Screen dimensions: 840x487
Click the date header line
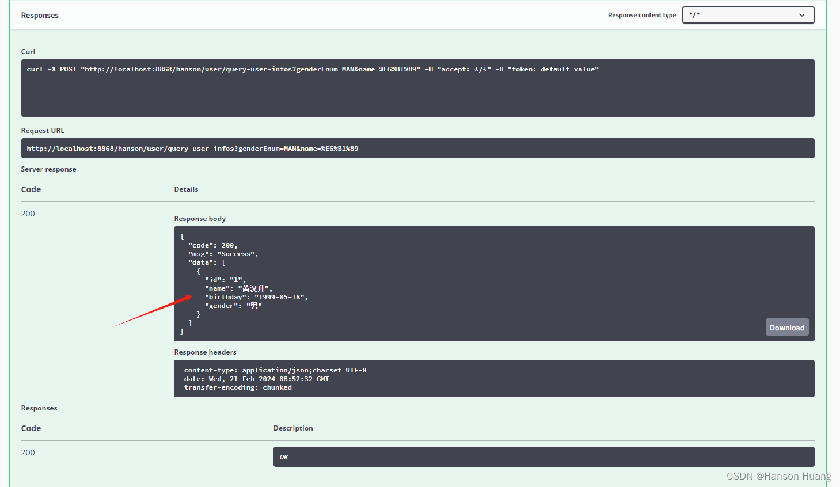[256, 379]
